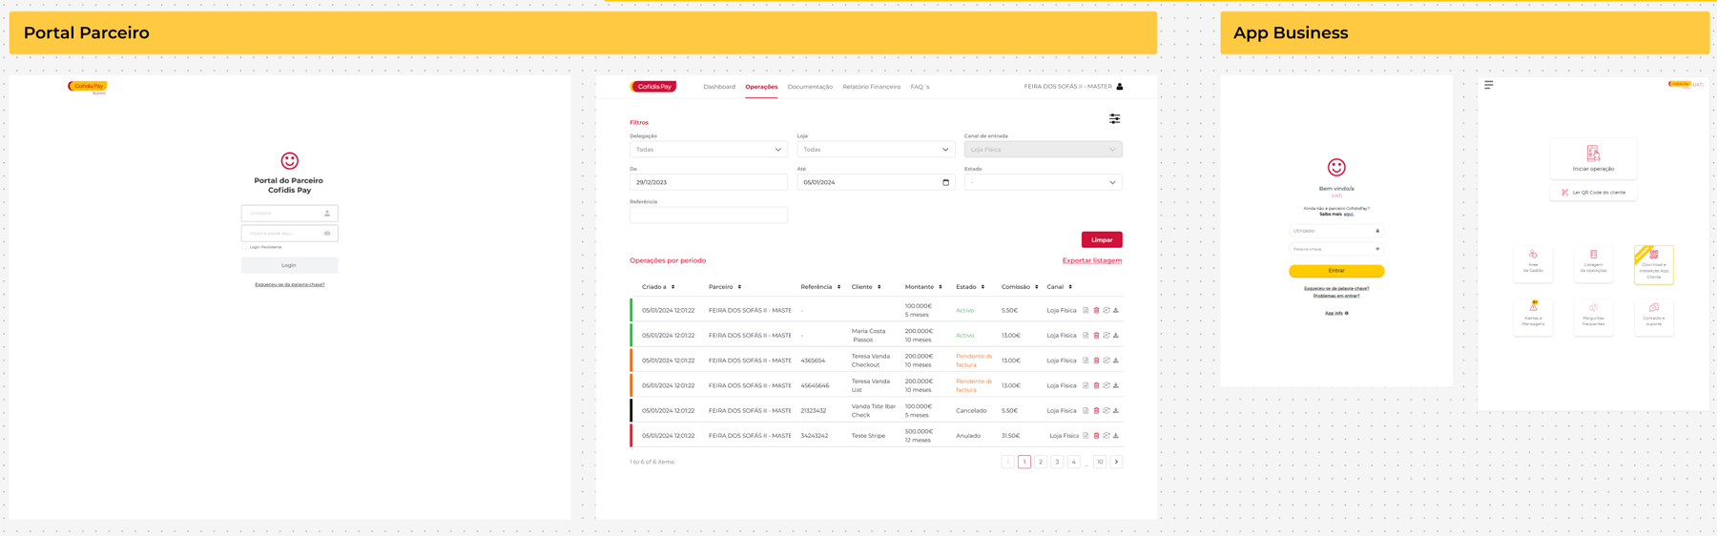
Task: Toggle Palavra-chave visibility in App Business login
Action: pyautogui.click(x=1377, y=249)
